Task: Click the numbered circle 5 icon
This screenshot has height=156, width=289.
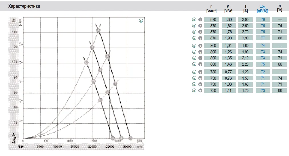Action: pos(200,46)
